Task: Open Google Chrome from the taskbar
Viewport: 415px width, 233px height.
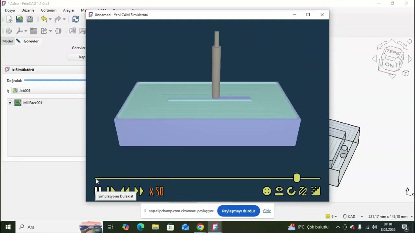Action: click(x=200, y=227)
